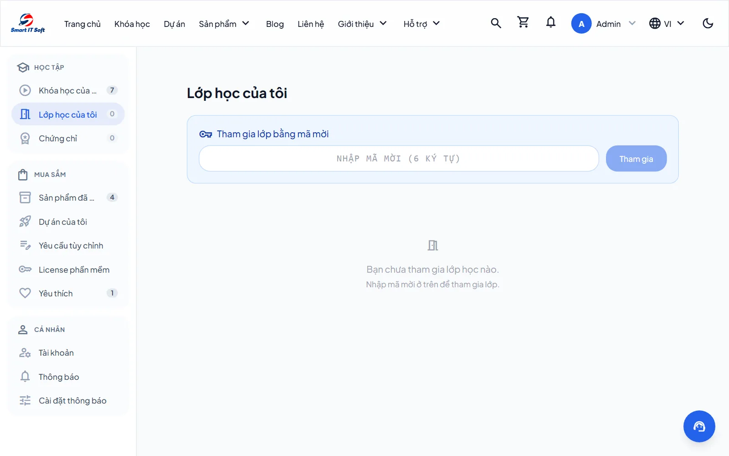Click the play icon beside Khóa học của

pyautogui.click(x=25, y=90)
